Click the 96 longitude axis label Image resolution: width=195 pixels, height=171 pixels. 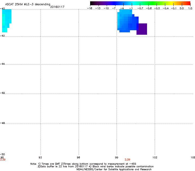(79, 158)
